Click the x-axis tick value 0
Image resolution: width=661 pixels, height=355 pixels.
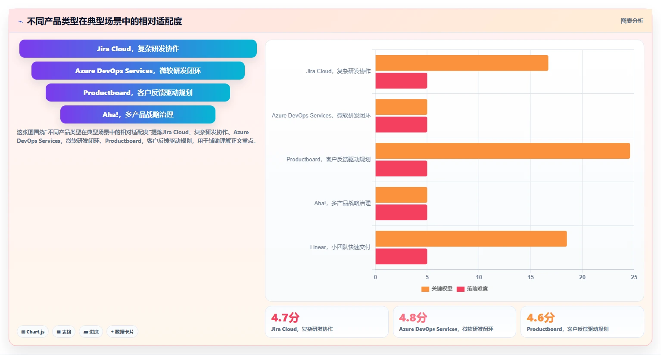click(375, 277)
